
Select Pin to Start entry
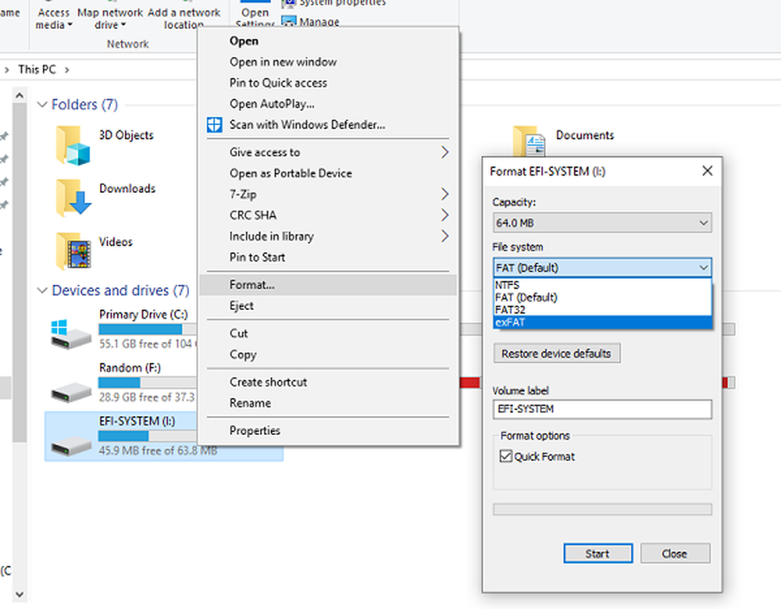pos(328,257)
